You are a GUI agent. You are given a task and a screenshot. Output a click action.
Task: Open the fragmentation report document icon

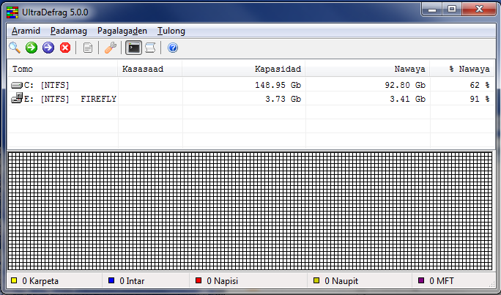pyautogui.click(x=88, y=48)
